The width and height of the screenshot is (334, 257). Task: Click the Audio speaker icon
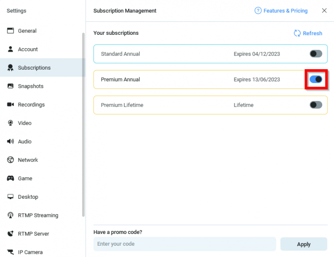pos(10,141)
